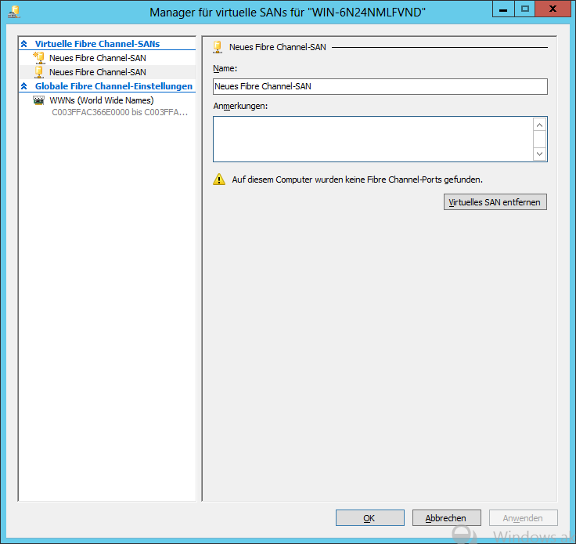Click the first Neues Fibre Channel-SAN starred icon
The image size is (576, 544).
(39, 58)
